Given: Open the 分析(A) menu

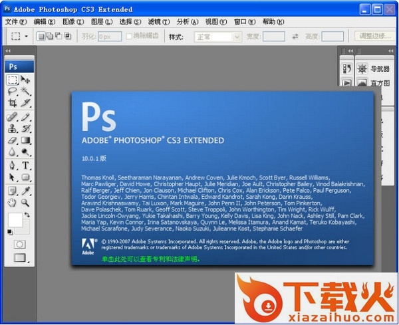Looking at the screenshot, I should [188, 22].
